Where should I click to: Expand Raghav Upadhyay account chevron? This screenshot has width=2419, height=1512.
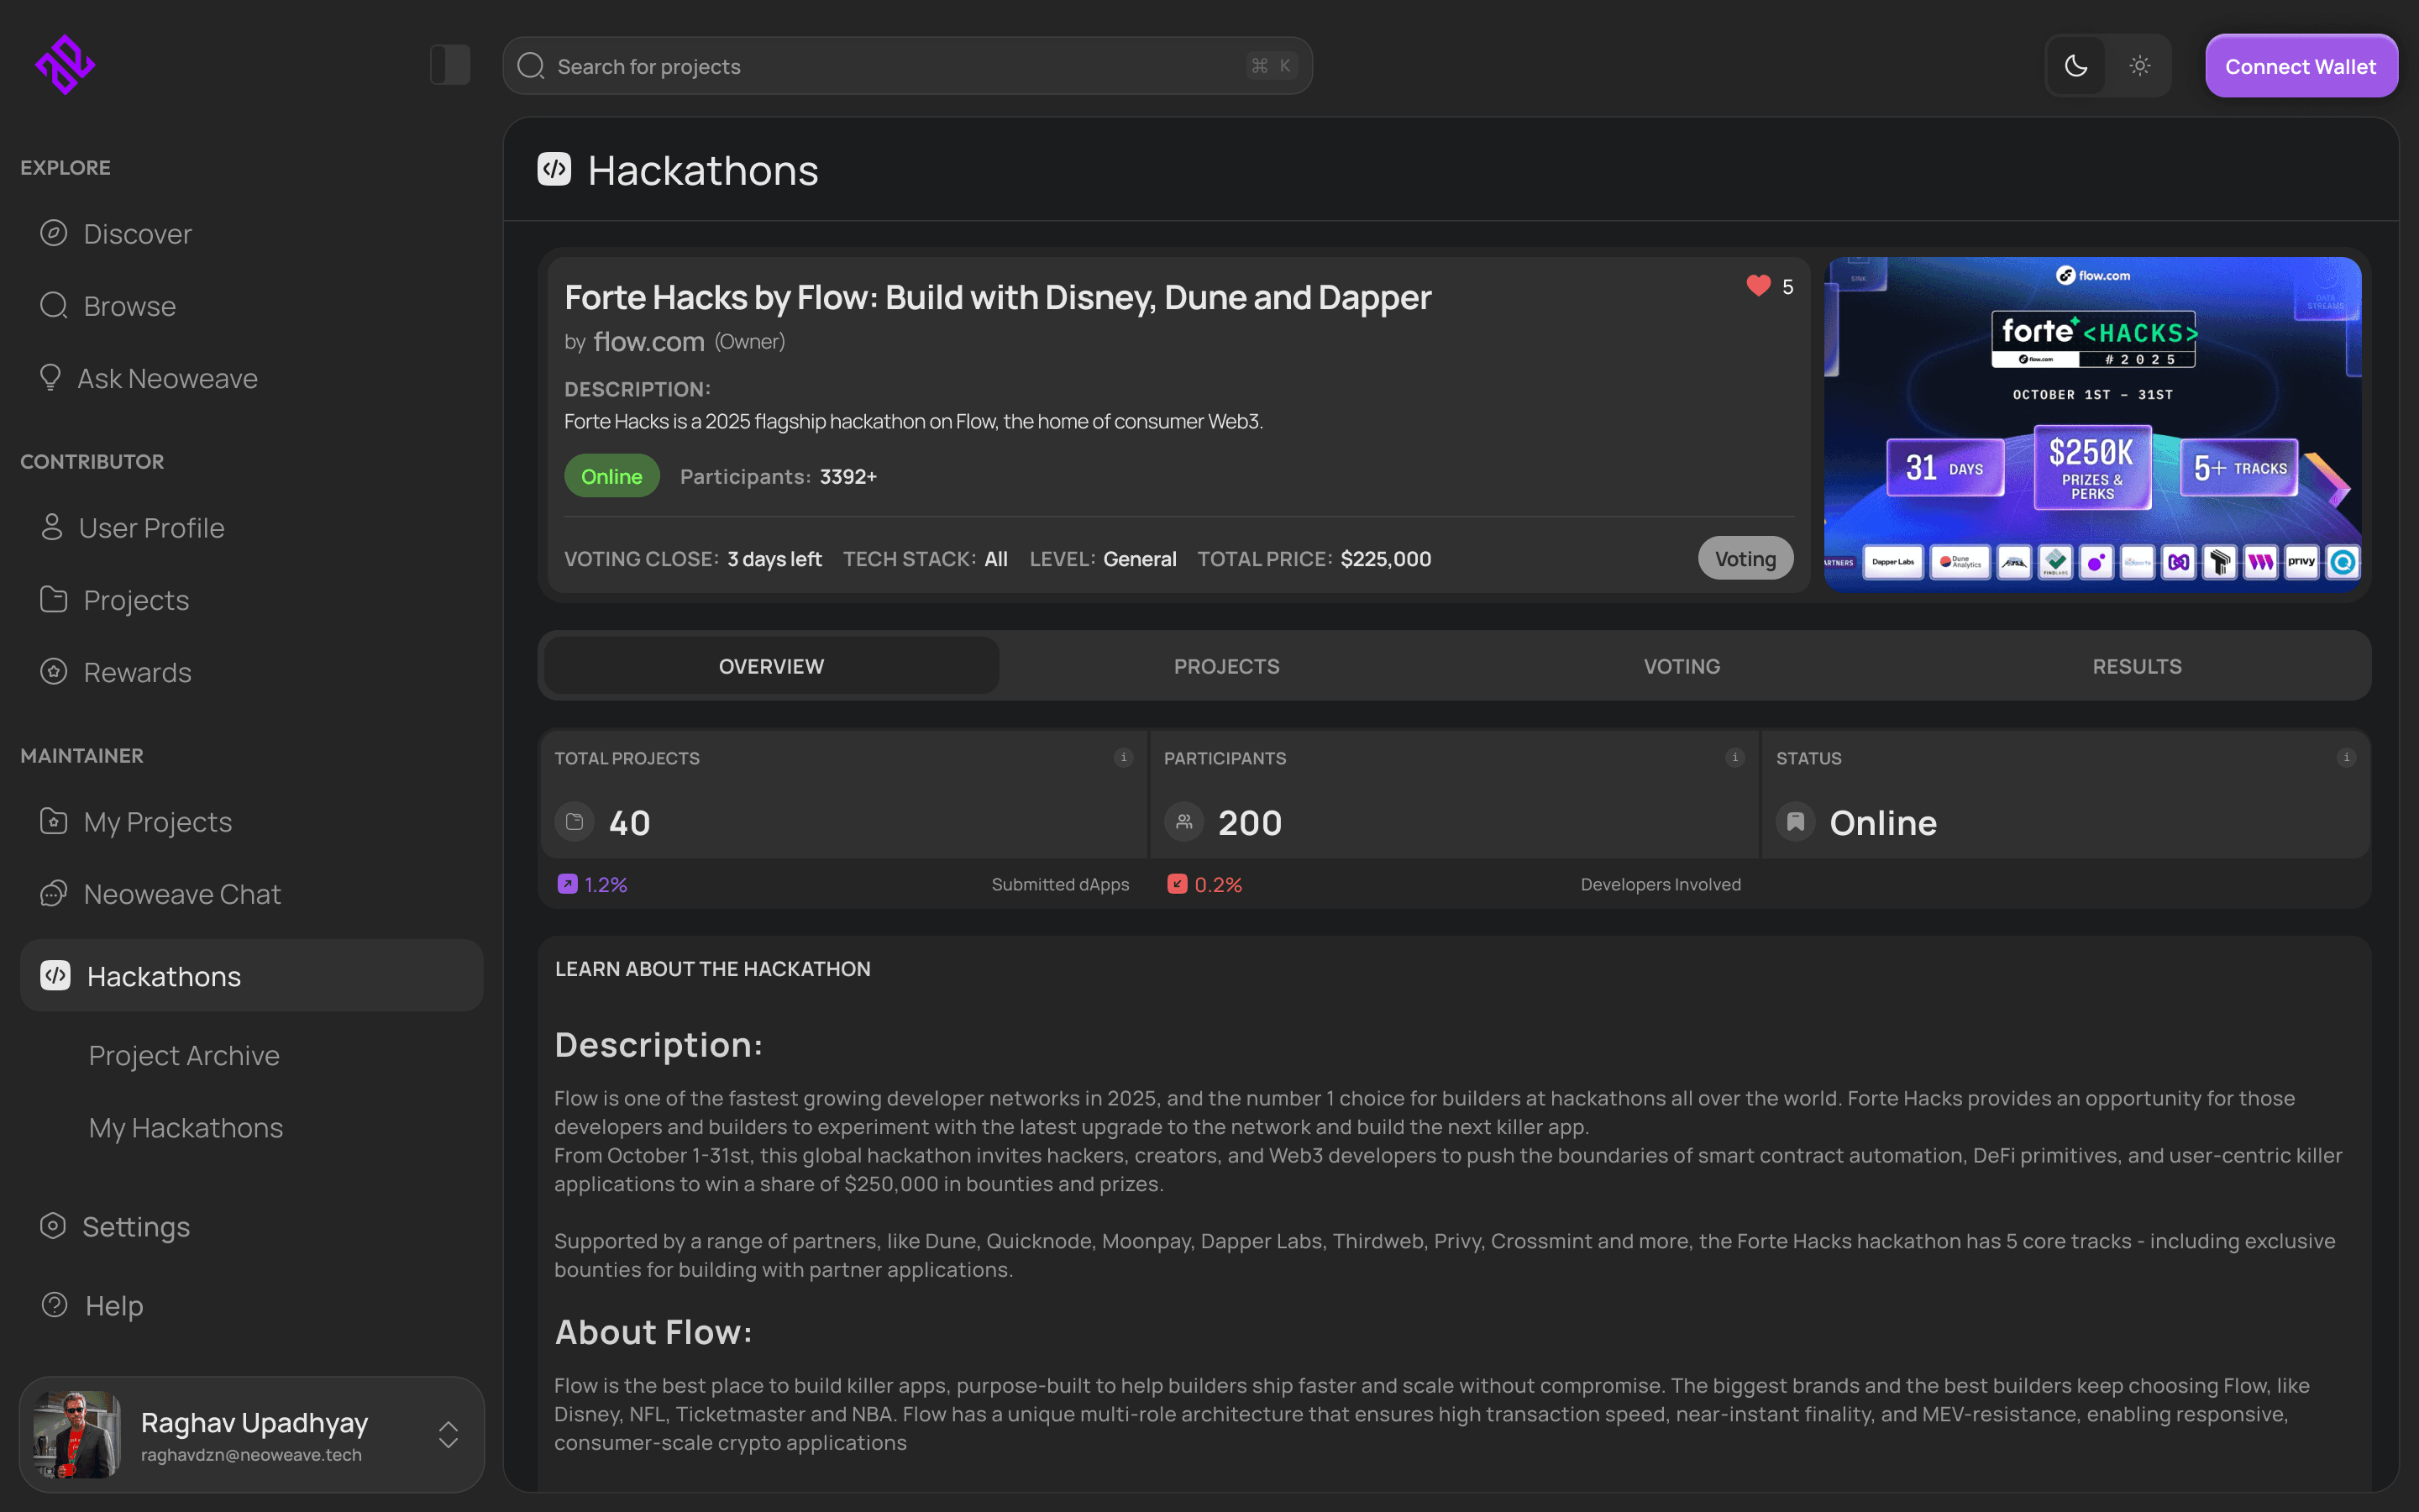click(x=448, y=1434)
